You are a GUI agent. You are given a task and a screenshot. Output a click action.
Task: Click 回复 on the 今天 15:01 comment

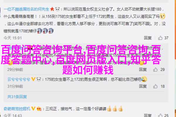[148, 38]
